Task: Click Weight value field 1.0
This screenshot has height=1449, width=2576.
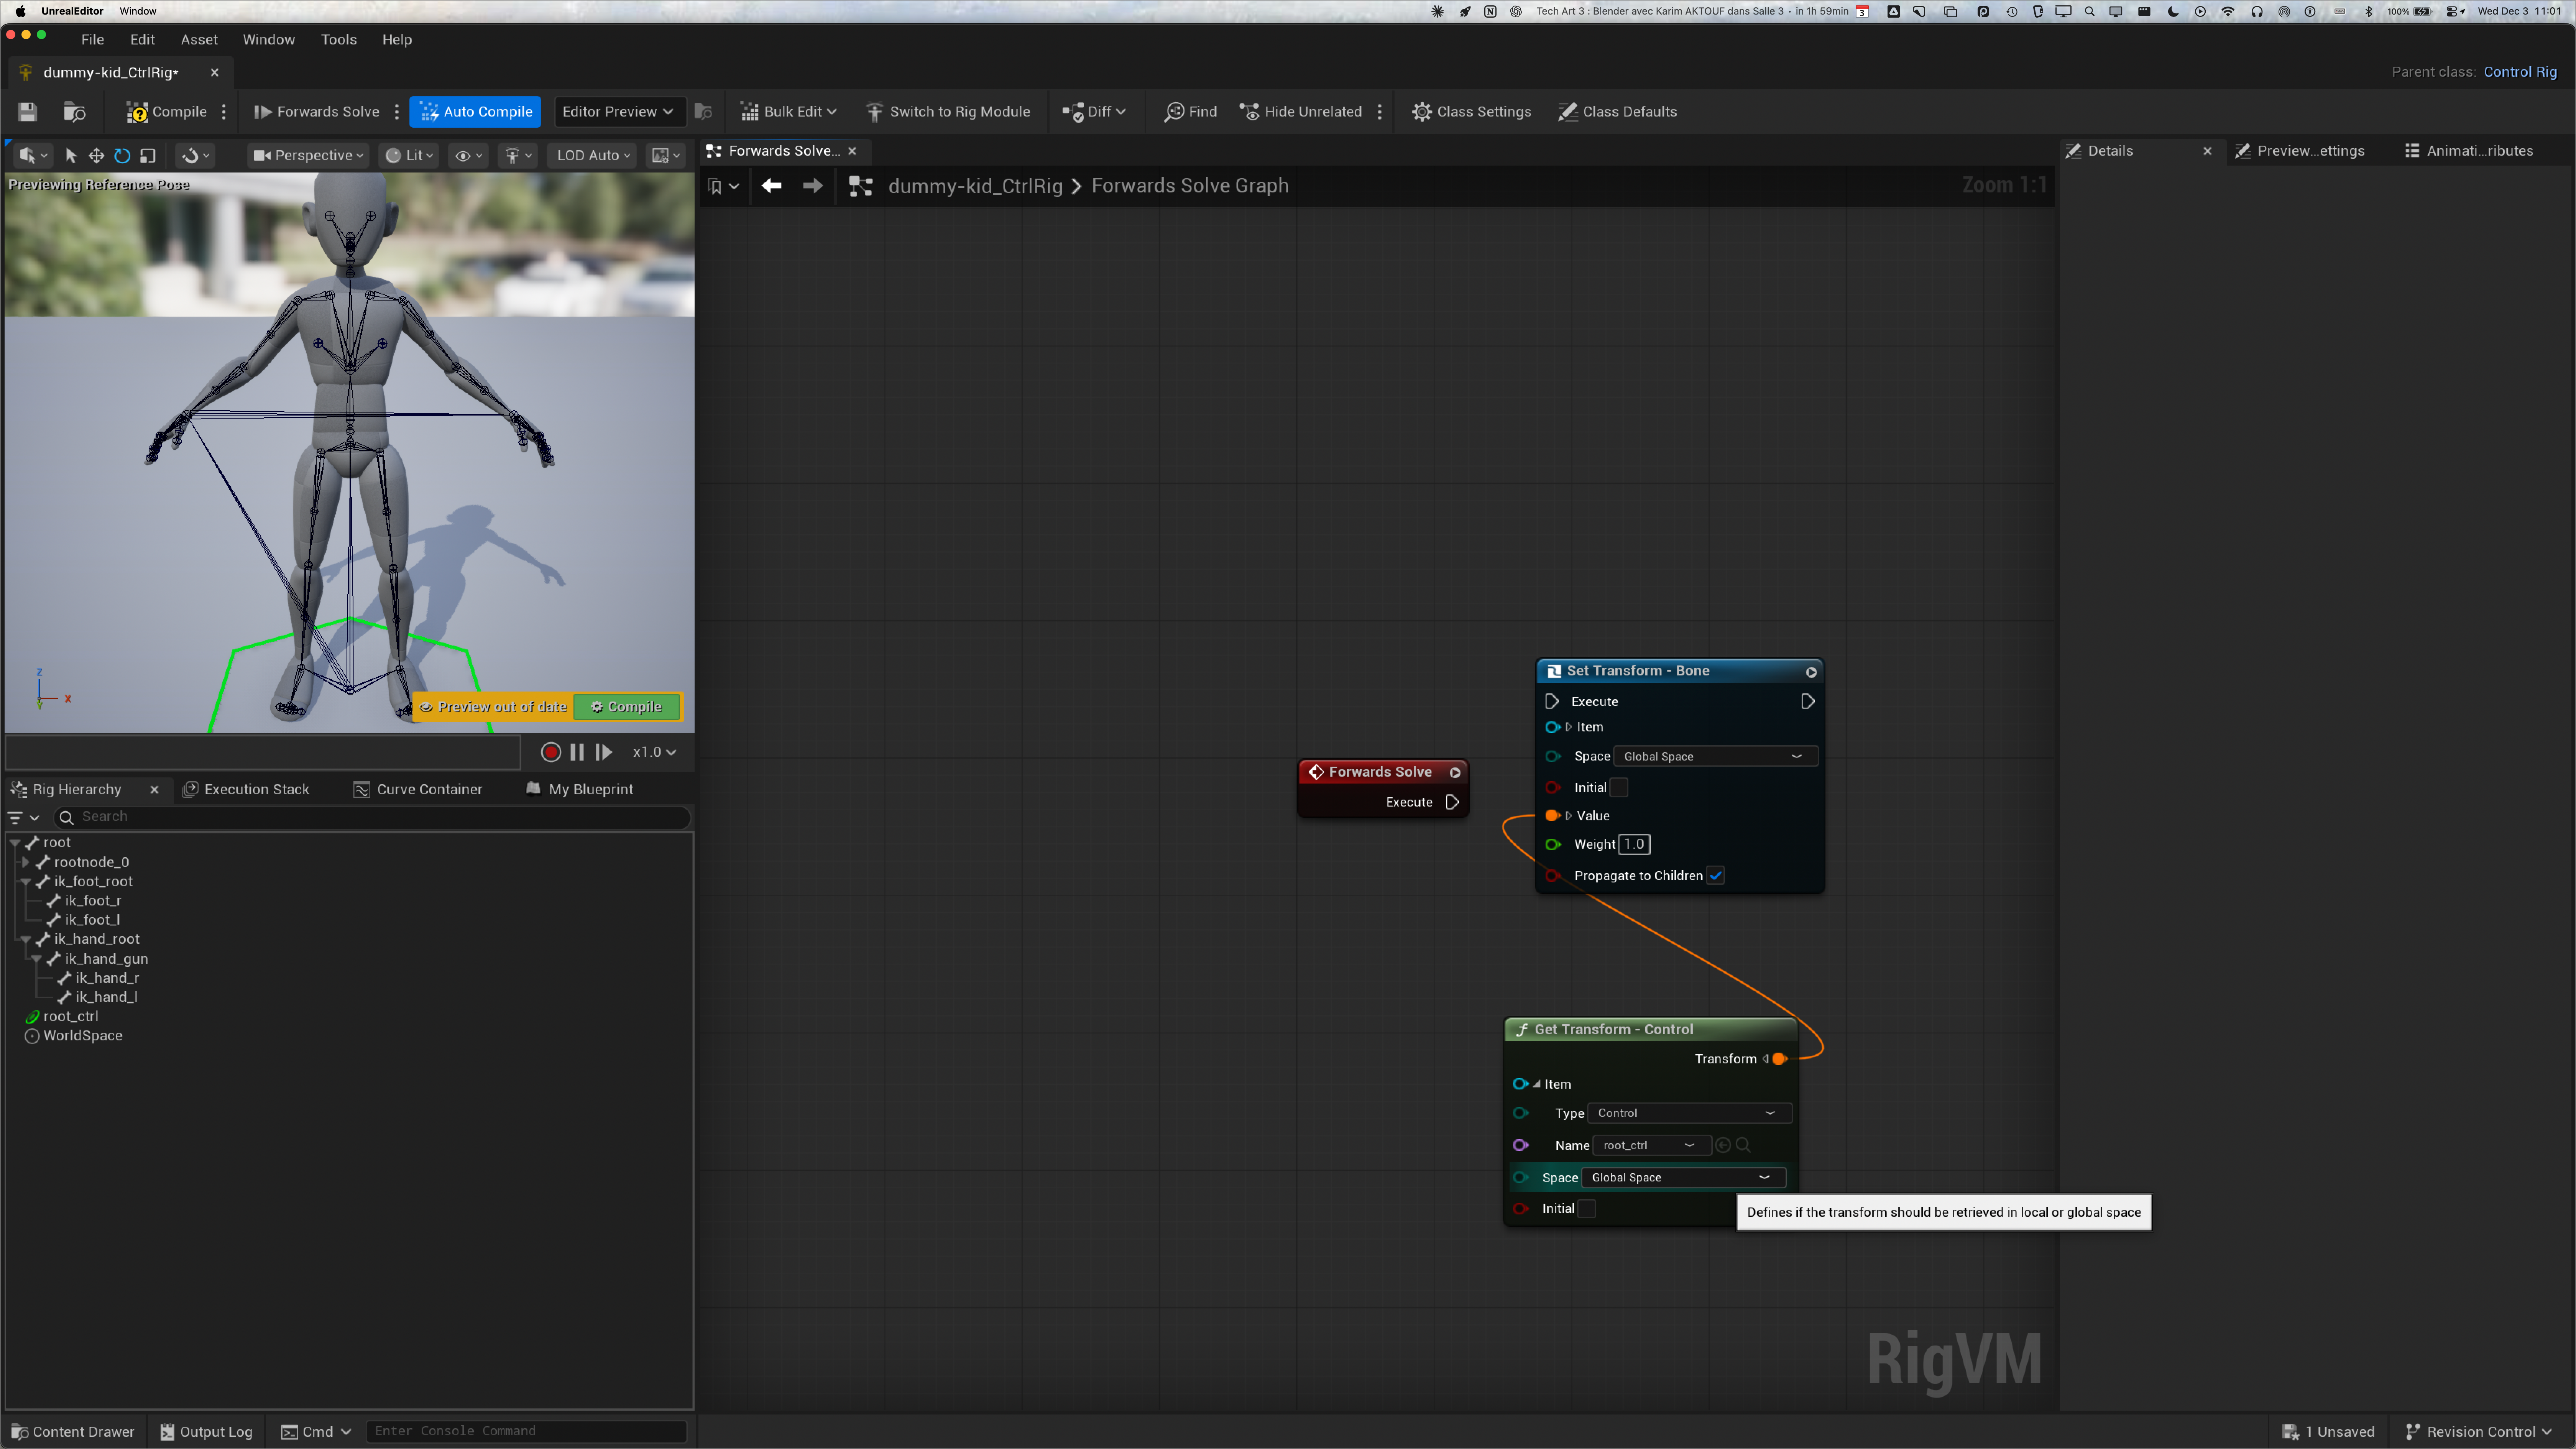Action: coord(1634,845)
